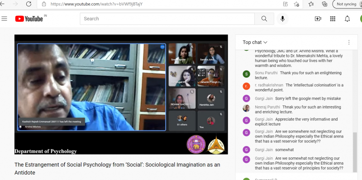362x180 pixels.
Task: Open the Favorites list icon
Action: click(x=311, y=4)
